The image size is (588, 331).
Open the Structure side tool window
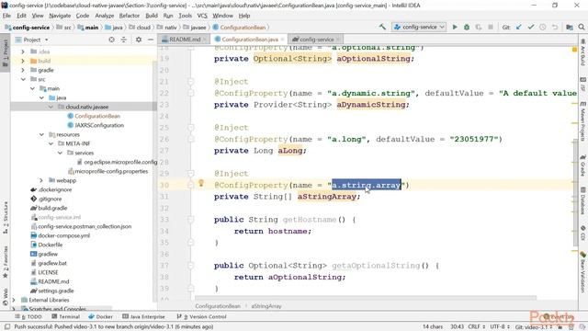point(6,218)
